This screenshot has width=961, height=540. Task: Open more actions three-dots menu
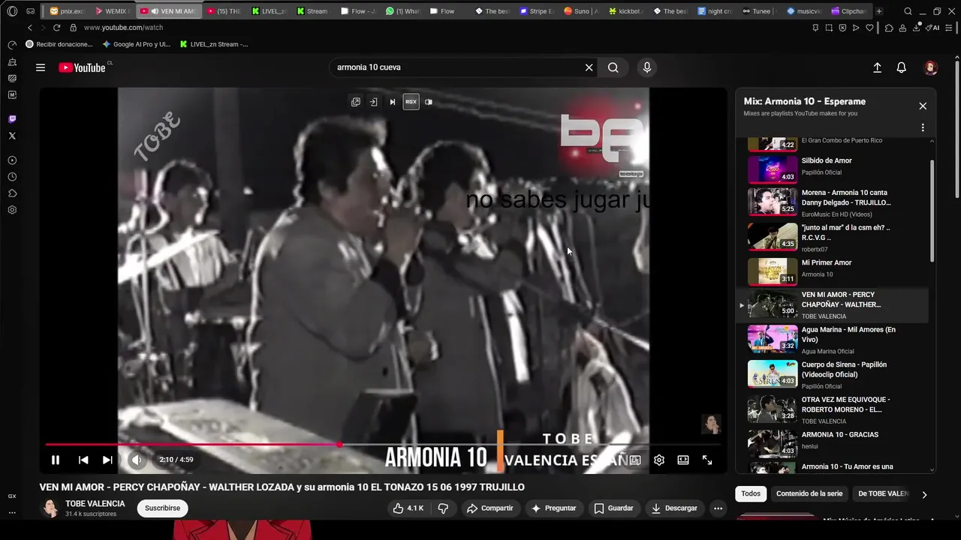718,508
